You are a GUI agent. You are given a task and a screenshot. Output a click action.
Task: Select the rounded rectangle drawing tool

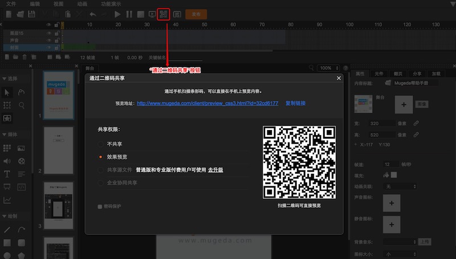[22, 243]
